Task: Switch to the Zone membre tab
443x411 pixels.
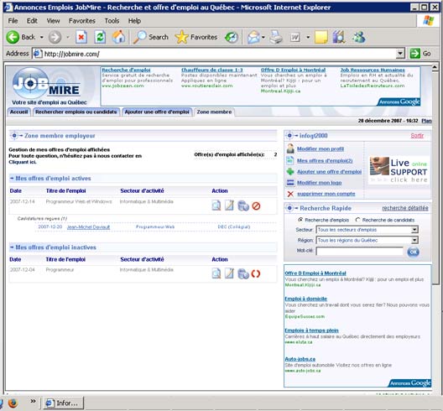Action: click(214, 112)
